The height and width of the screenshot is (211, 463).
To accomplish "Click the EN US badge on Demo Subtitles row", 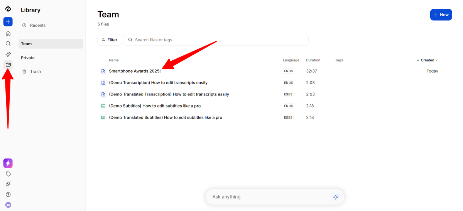I will tap(288, 106).
